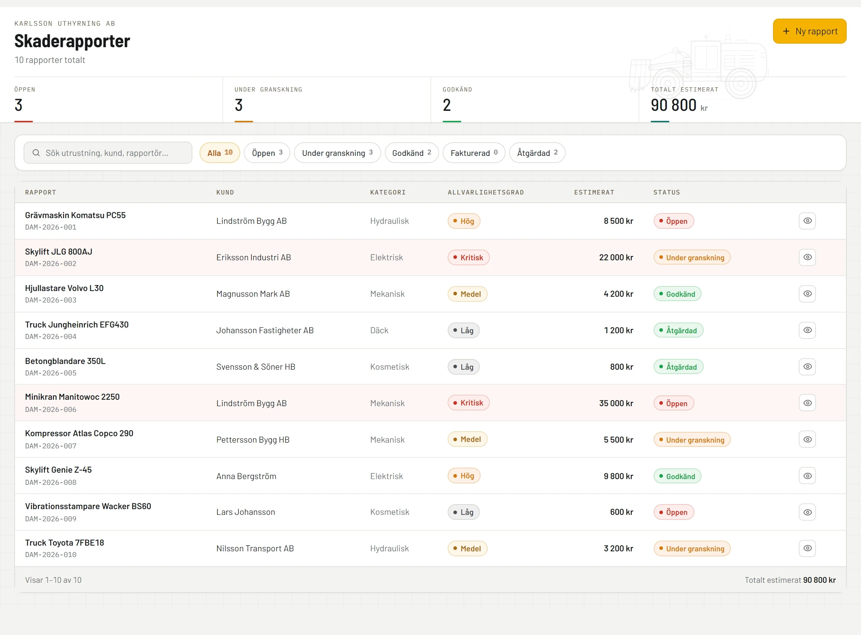Click the search field for utrustning

click(x=108, y=153)
